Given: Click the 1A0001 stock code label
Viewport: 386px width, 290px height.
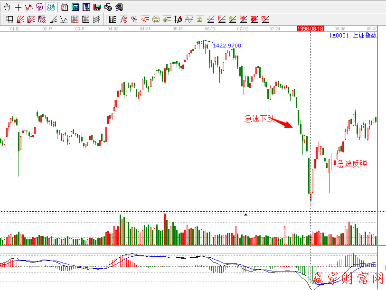Looking at the screenshot, I should click(339, 36).
